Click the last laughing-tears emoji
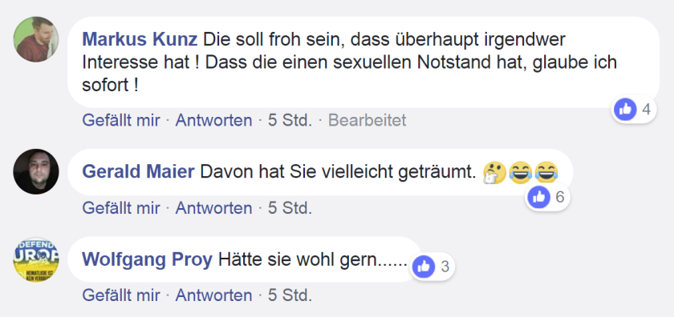 pyautogui.click(x=546, y=171)
